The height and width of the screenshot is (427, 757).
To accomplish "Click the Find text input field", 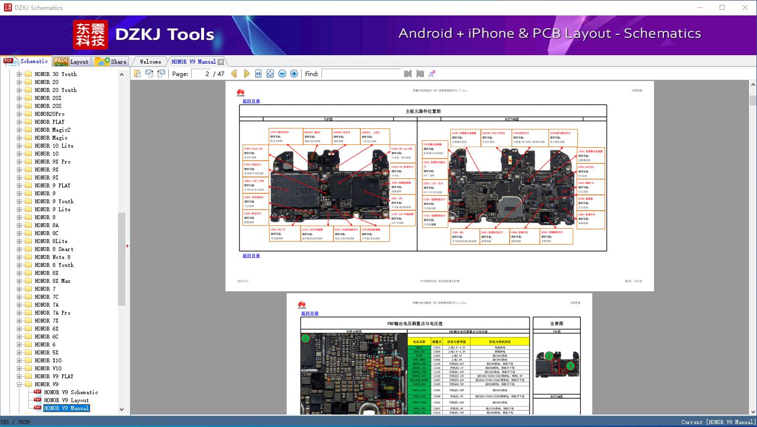I will coord(361,74).
